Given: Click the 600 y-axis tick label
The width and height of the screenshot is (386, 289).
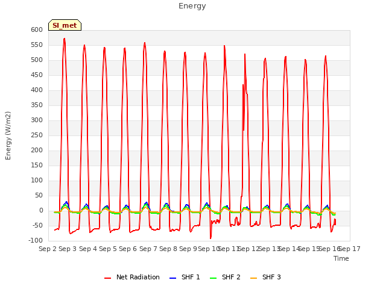Looking at the screenshot, I should [x=37, y=30].
